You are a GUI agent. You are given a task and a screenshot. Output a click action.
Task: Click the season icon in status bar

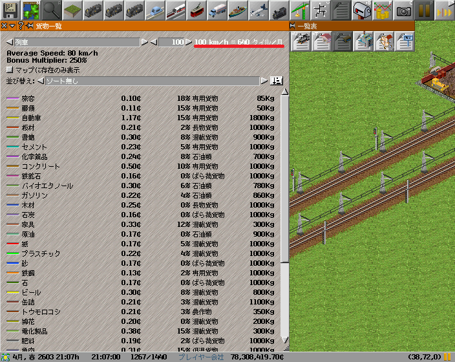coord(5,357)
